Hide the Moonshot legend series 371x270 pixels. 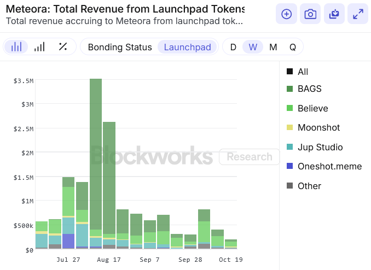[318, 127]
